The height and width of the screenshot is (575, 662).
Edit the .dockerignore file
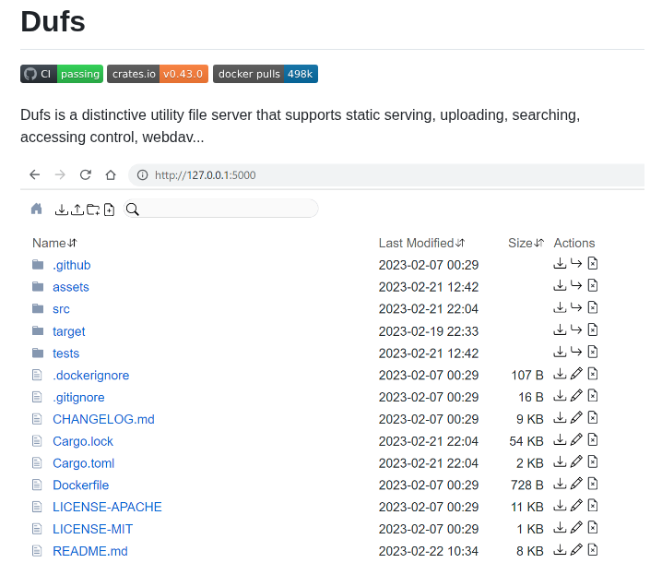pos(576,374)
